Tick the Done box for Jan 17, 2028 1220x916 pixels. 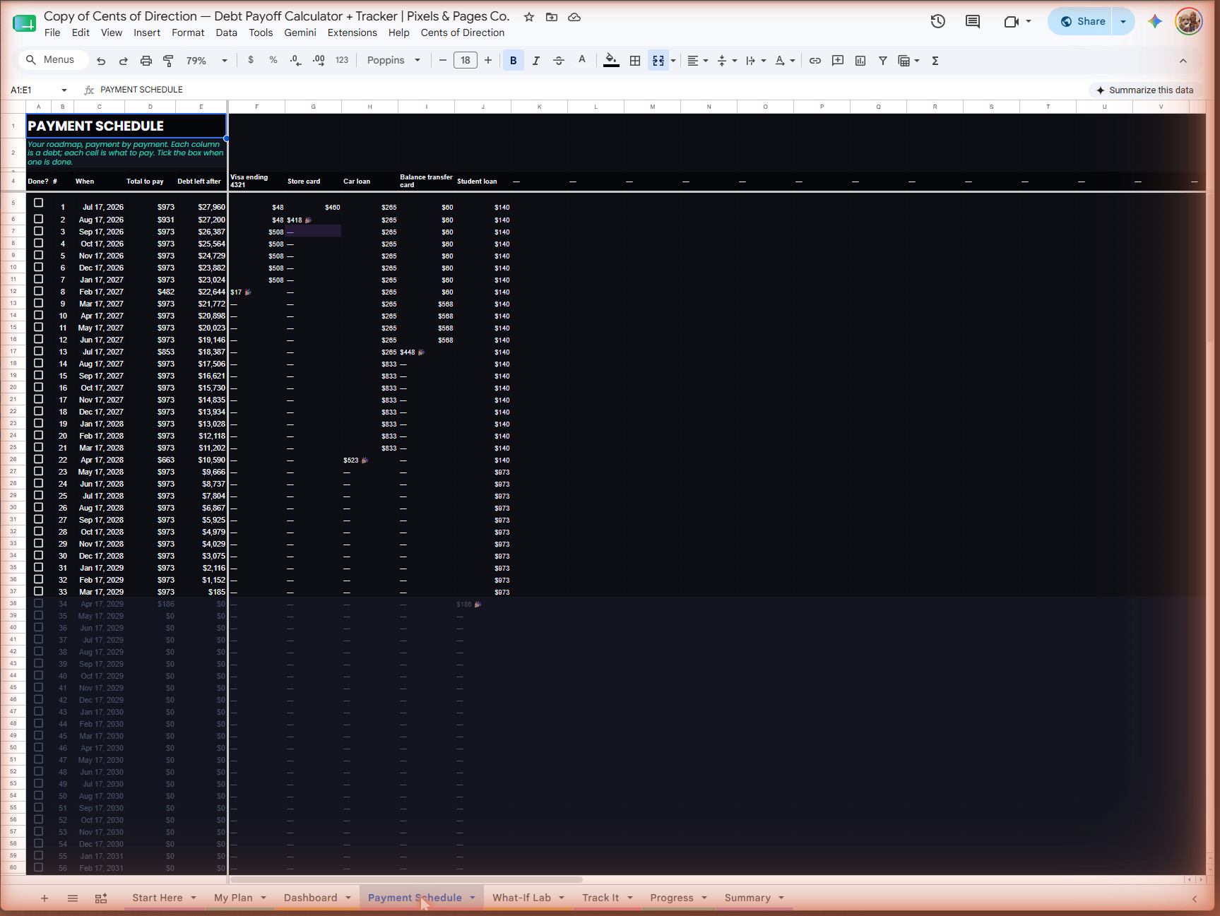pyautogui.click(x=39, y=423)
